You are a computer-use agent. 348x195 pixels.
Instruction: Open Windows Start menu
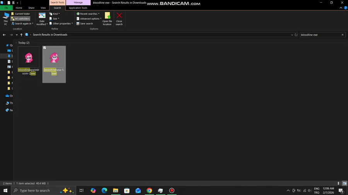[x=5, y=190]
